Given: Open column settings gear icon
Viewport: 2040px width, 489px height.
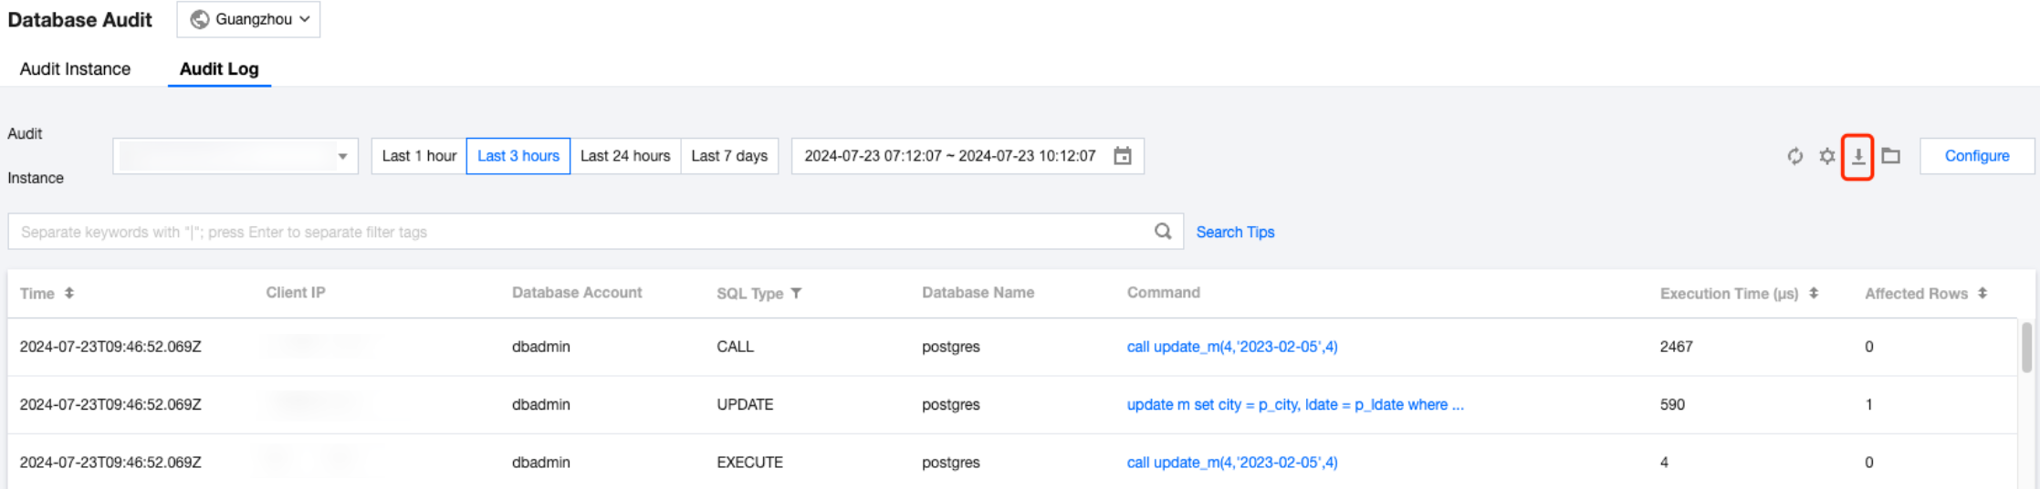Looking at the screenshot, I should click(1826, 156).
